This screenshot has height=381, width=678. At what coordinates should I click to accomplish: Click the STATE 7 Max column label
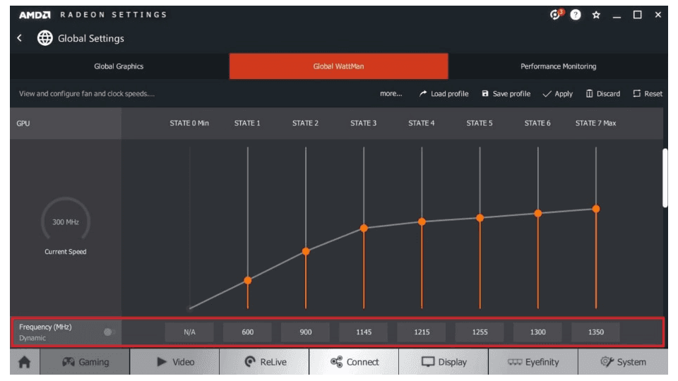595,123
